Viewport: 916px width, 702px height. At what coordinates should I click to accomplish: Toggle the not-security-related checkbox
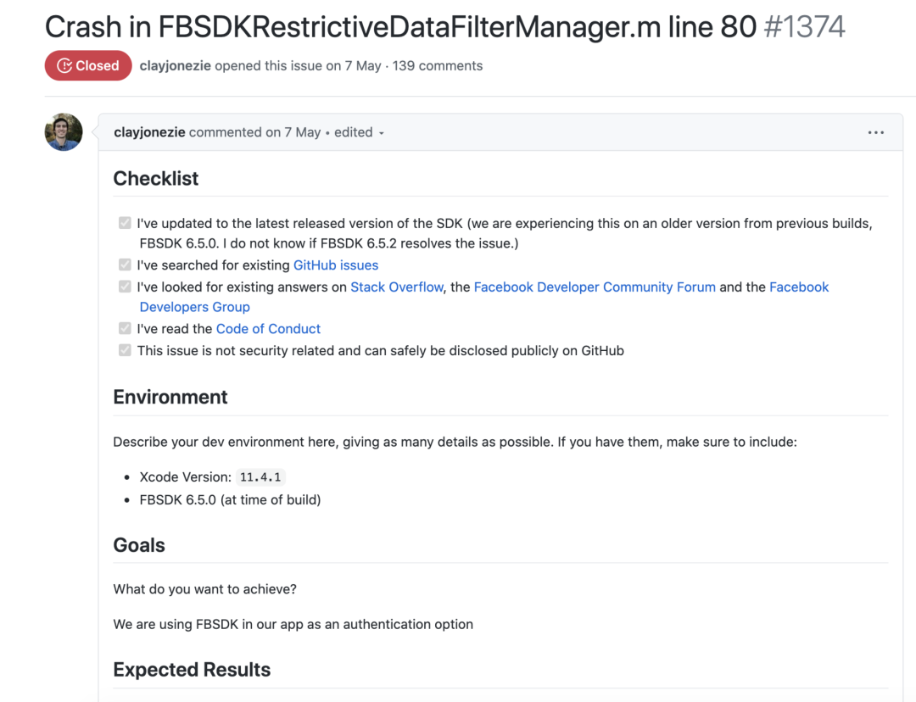[125, 350]
